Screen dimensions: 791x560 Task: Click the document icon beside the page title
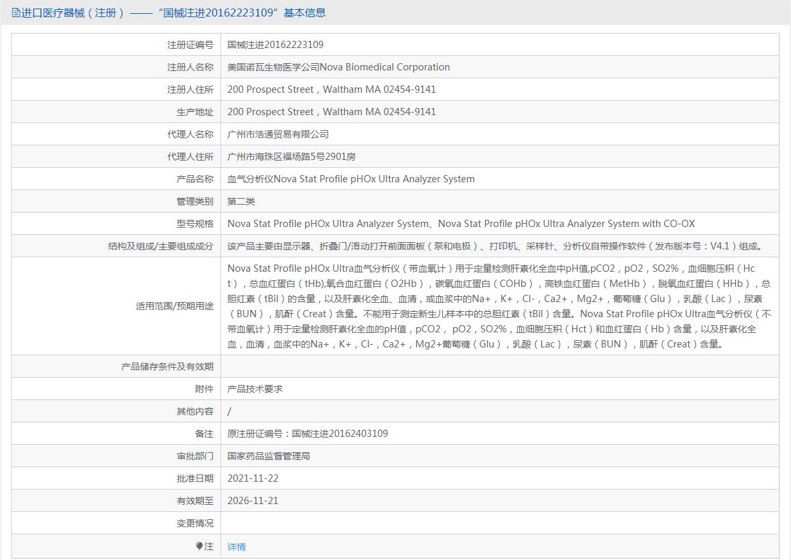point(16,13)
